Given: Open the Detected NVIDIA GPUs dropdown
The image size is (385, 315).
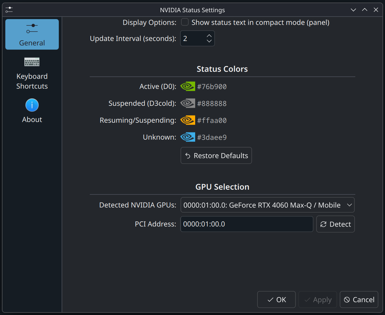Looking at the screenshot, I should [x=267, y=205].
